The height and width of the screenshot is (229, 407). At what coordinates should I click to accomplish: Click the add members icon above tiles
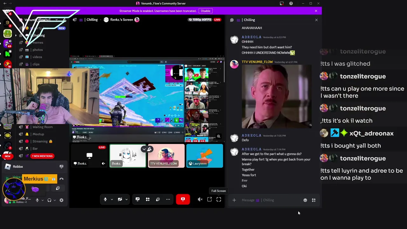click(149, 149)
